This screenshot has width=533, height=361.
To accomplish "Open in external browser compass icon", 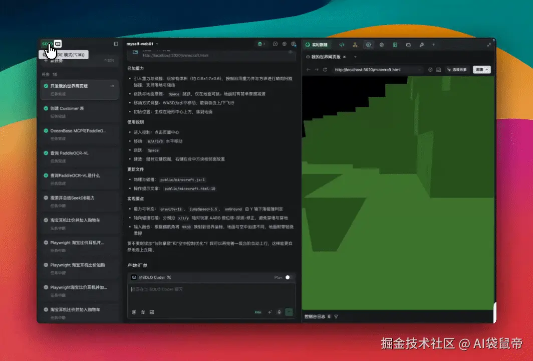I will [x=430, y=70].
